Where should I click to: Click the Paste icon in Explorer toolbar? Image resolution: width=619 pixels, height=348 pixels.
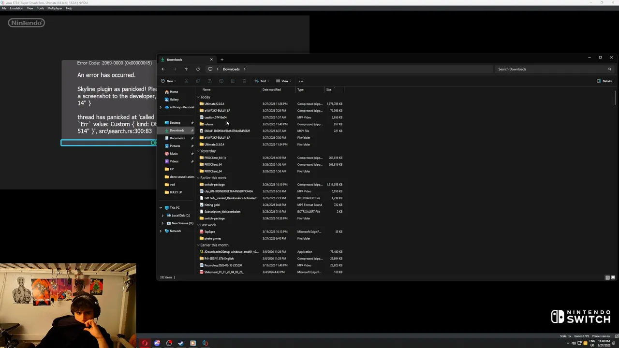coord(209,81)
